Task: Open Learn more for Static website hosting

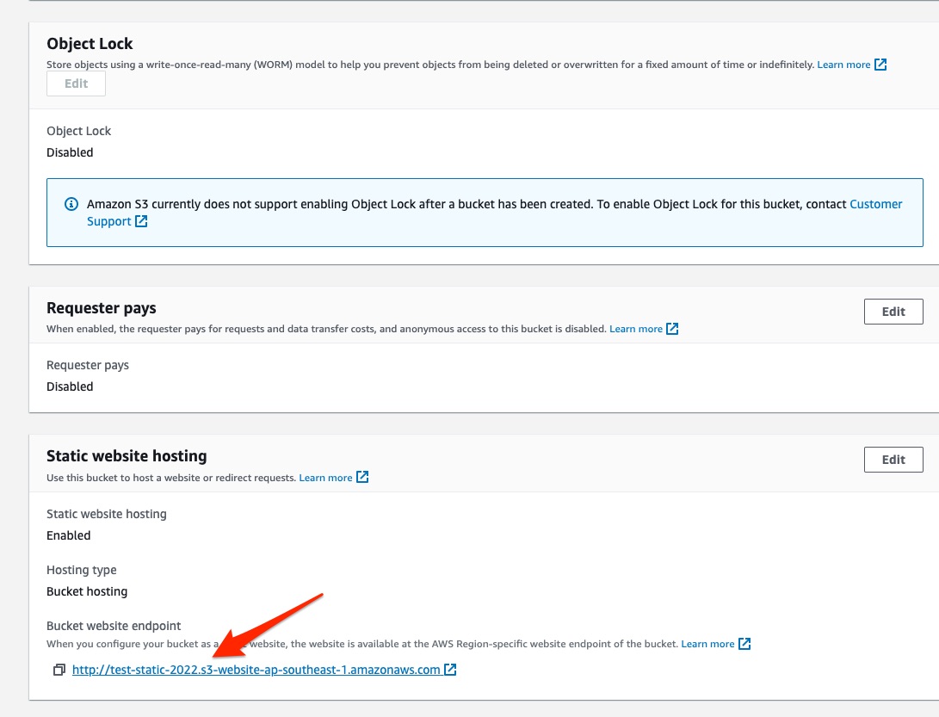Action: [x=325, y=478]
